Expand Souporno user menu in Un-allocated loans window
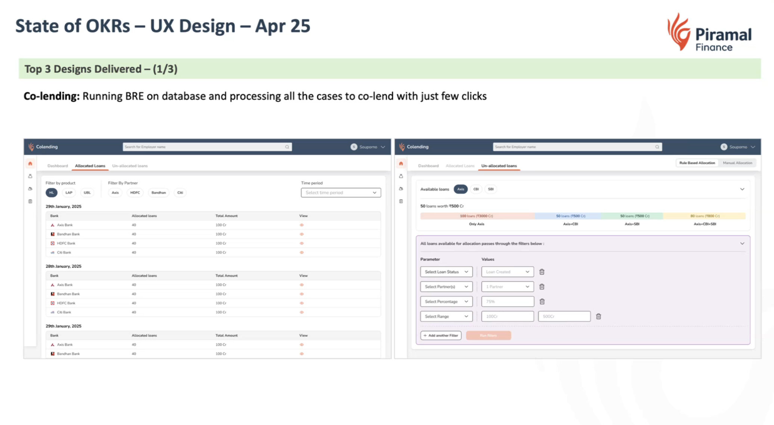This screenshot has width=774, height=425. click(753, 147)
